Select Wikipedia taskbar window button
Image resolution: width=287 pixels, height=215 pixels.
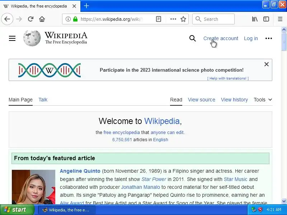[x=67, y=210]
